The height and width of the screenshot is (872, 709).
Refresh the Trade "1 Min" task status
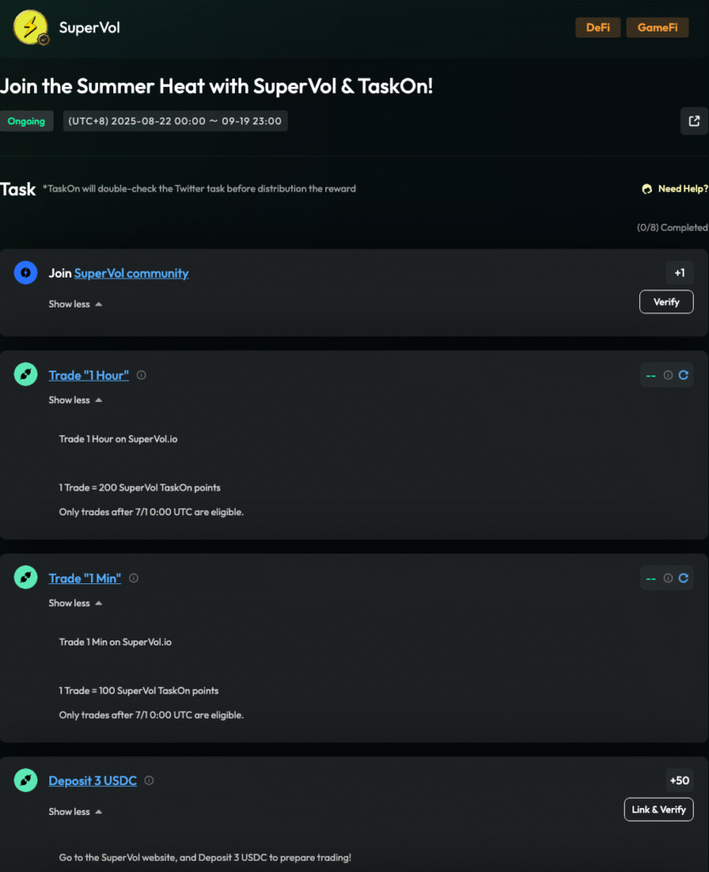pos(683,578)
